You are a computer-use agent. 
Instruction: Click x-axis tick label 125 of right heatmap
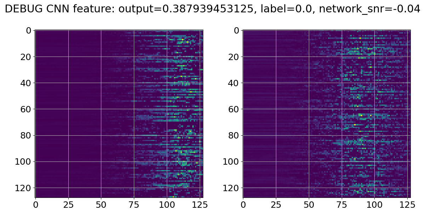click(407, 205)
